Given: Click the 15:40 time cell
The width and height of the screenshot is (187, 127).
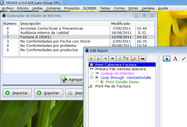Looking at the screenshot, I should coord(142,29).
